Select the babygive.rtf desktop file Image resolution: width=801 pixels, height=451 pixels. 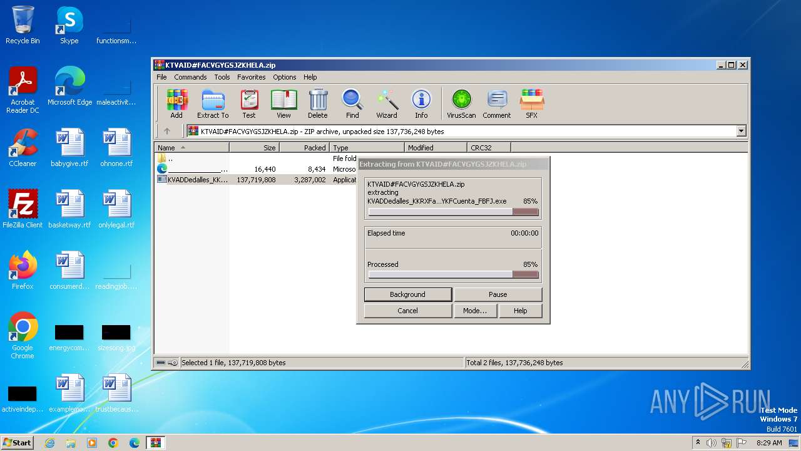coord(69,148)
